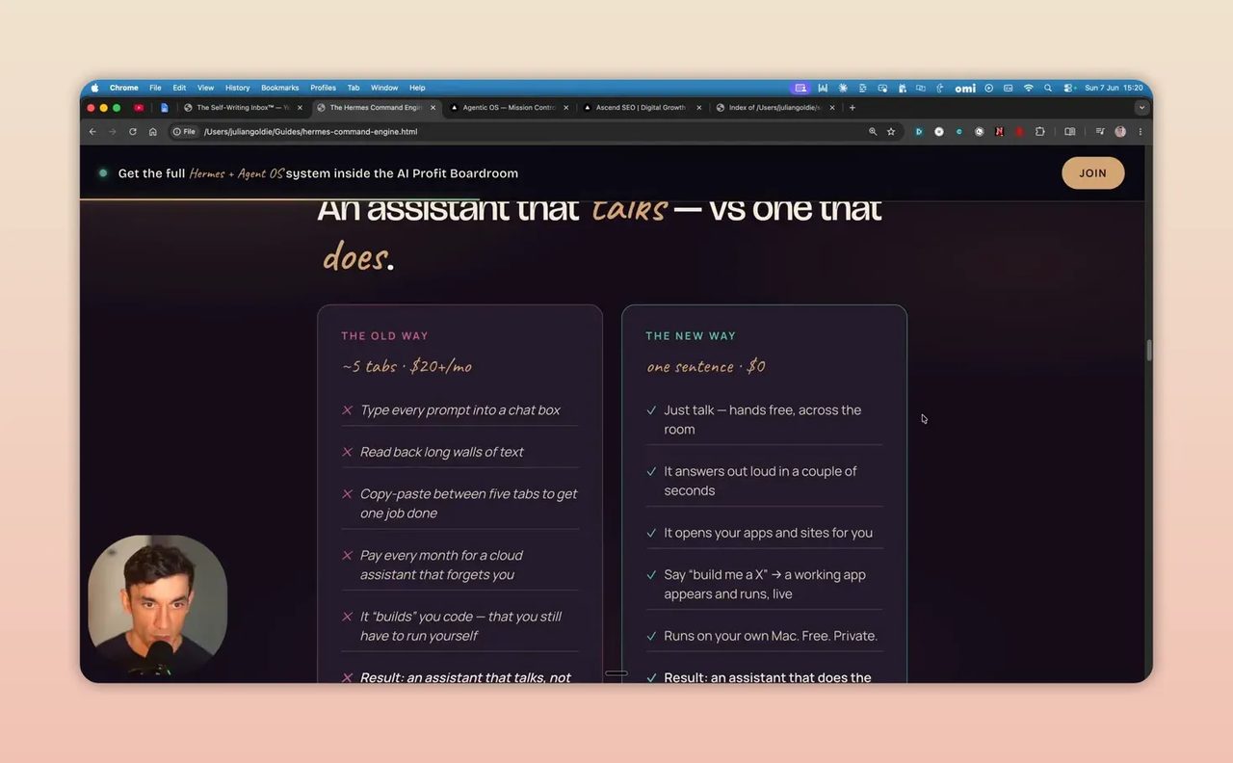1233x763 pixels.
Task: Open the Help menu
Action: [x=417, y=88]
